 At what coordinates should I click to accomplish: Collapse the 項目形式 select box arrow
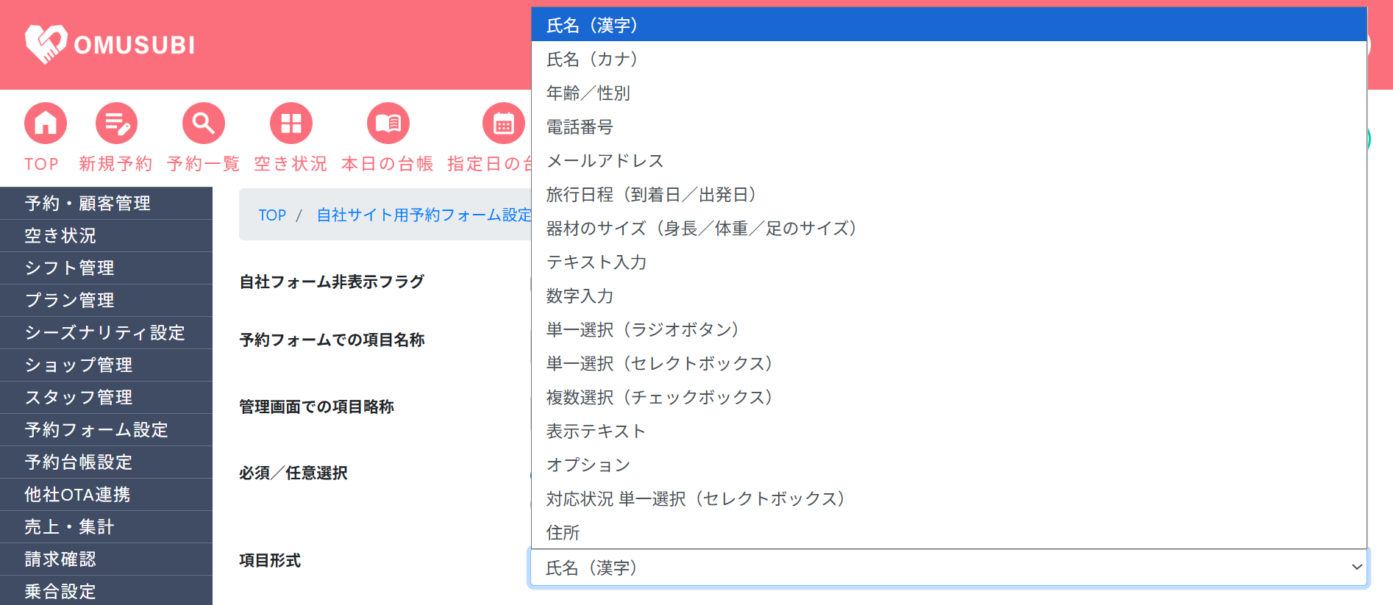tap(1356, 568)
